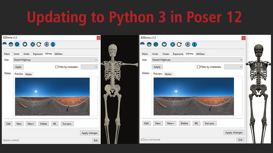Viewport: 273px width, 153px height.
Task: Click Apply changes in left window
Action: tap(90, 133)
